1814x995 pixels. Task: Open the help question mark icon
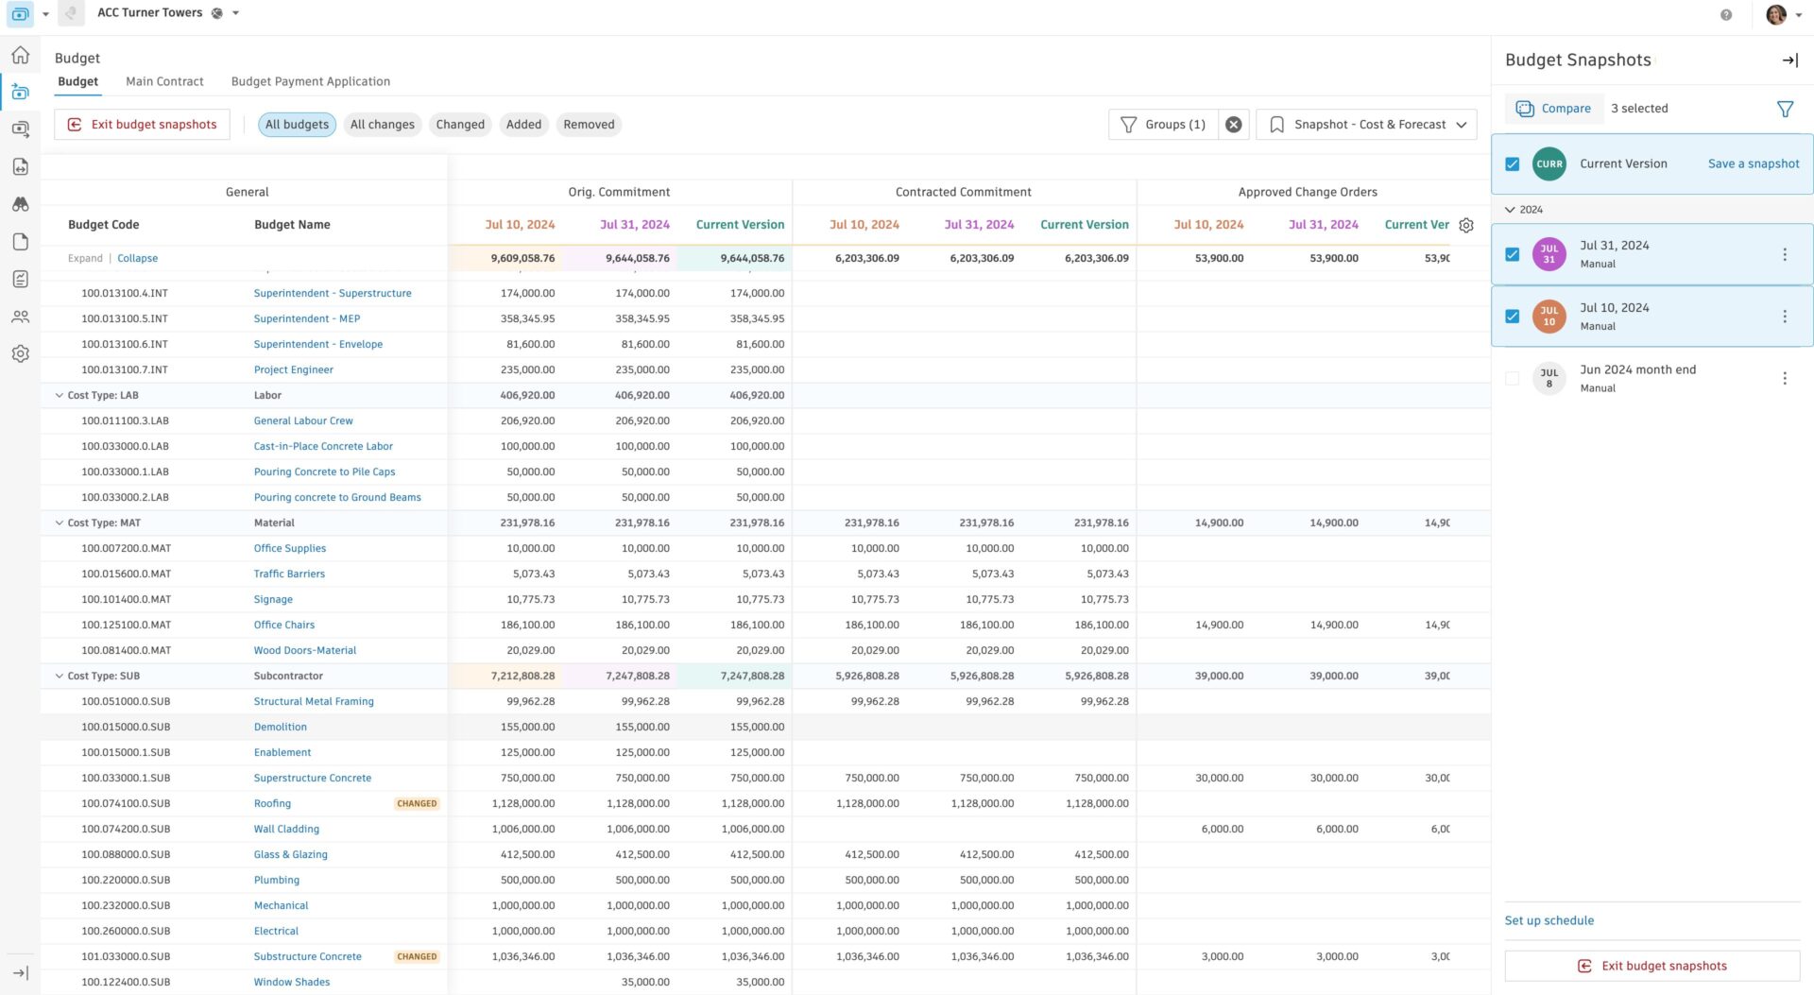click(x=1725, y=14)
